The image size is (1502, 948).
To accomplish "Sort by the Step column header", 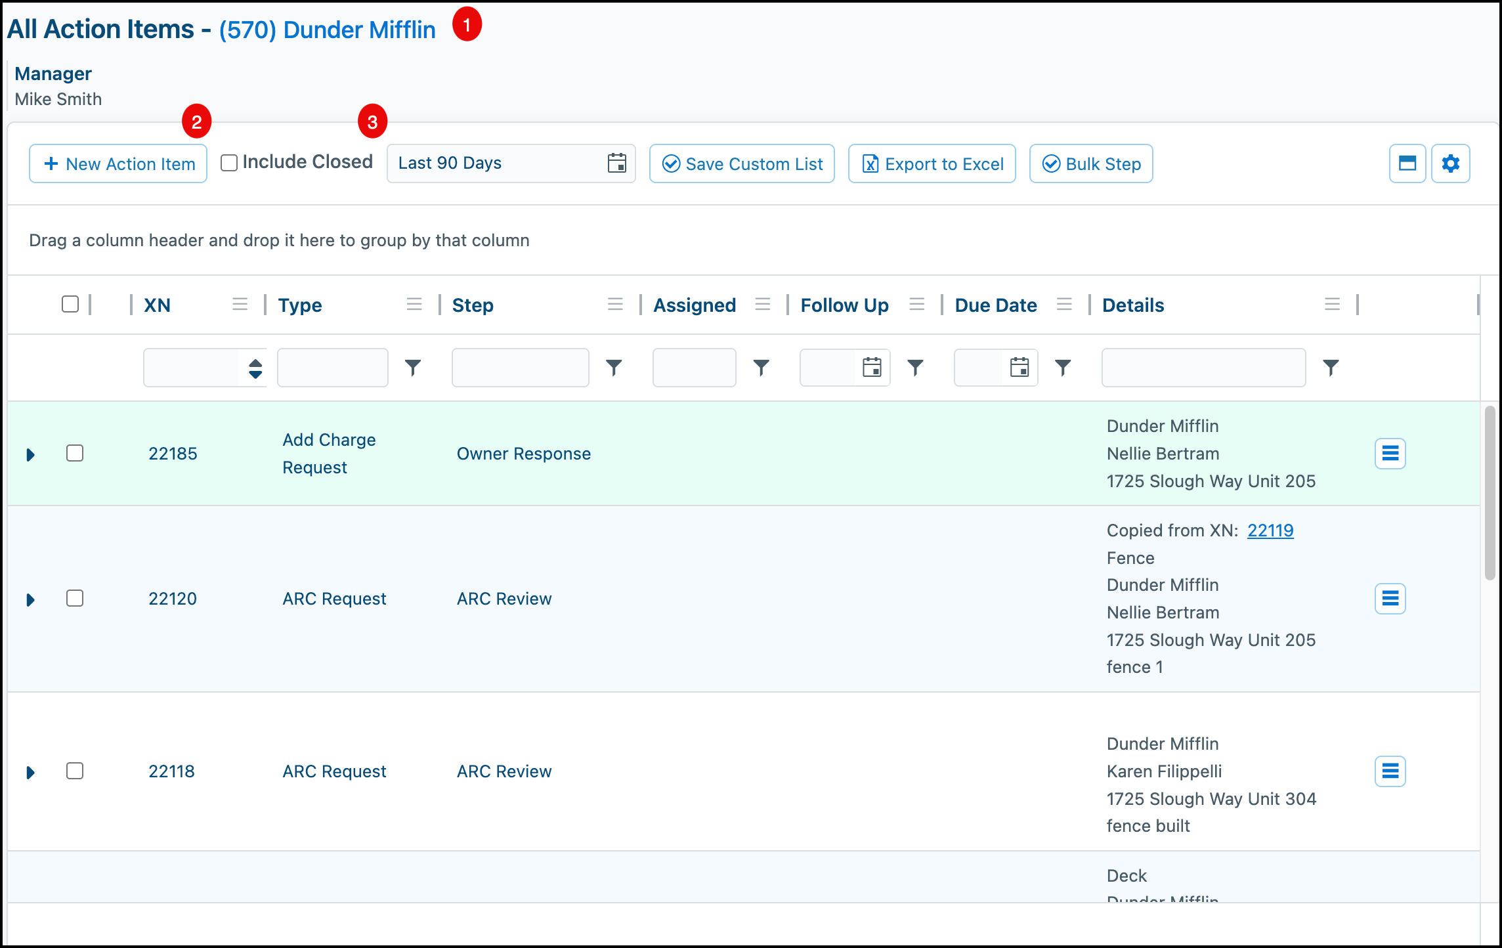I will pos(473,305).
